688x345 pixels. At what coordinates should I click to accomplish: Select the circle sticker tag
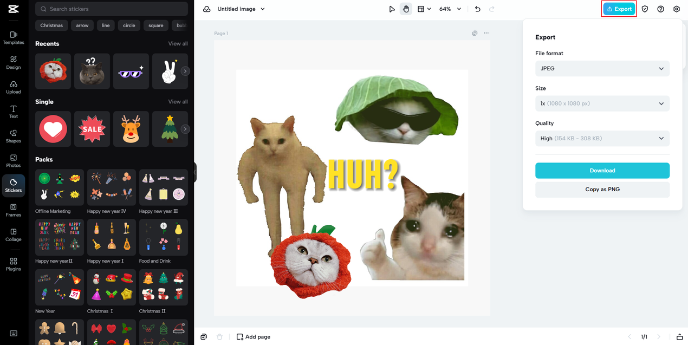[x=129, y=25]
